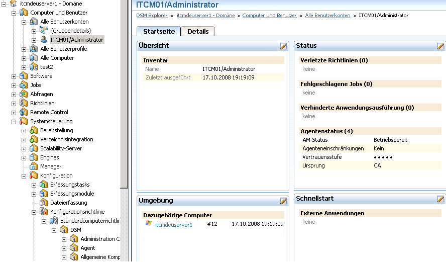Select the Manager tree item
The height and width of the screenshot is (262, 446).
pos(51,166)
